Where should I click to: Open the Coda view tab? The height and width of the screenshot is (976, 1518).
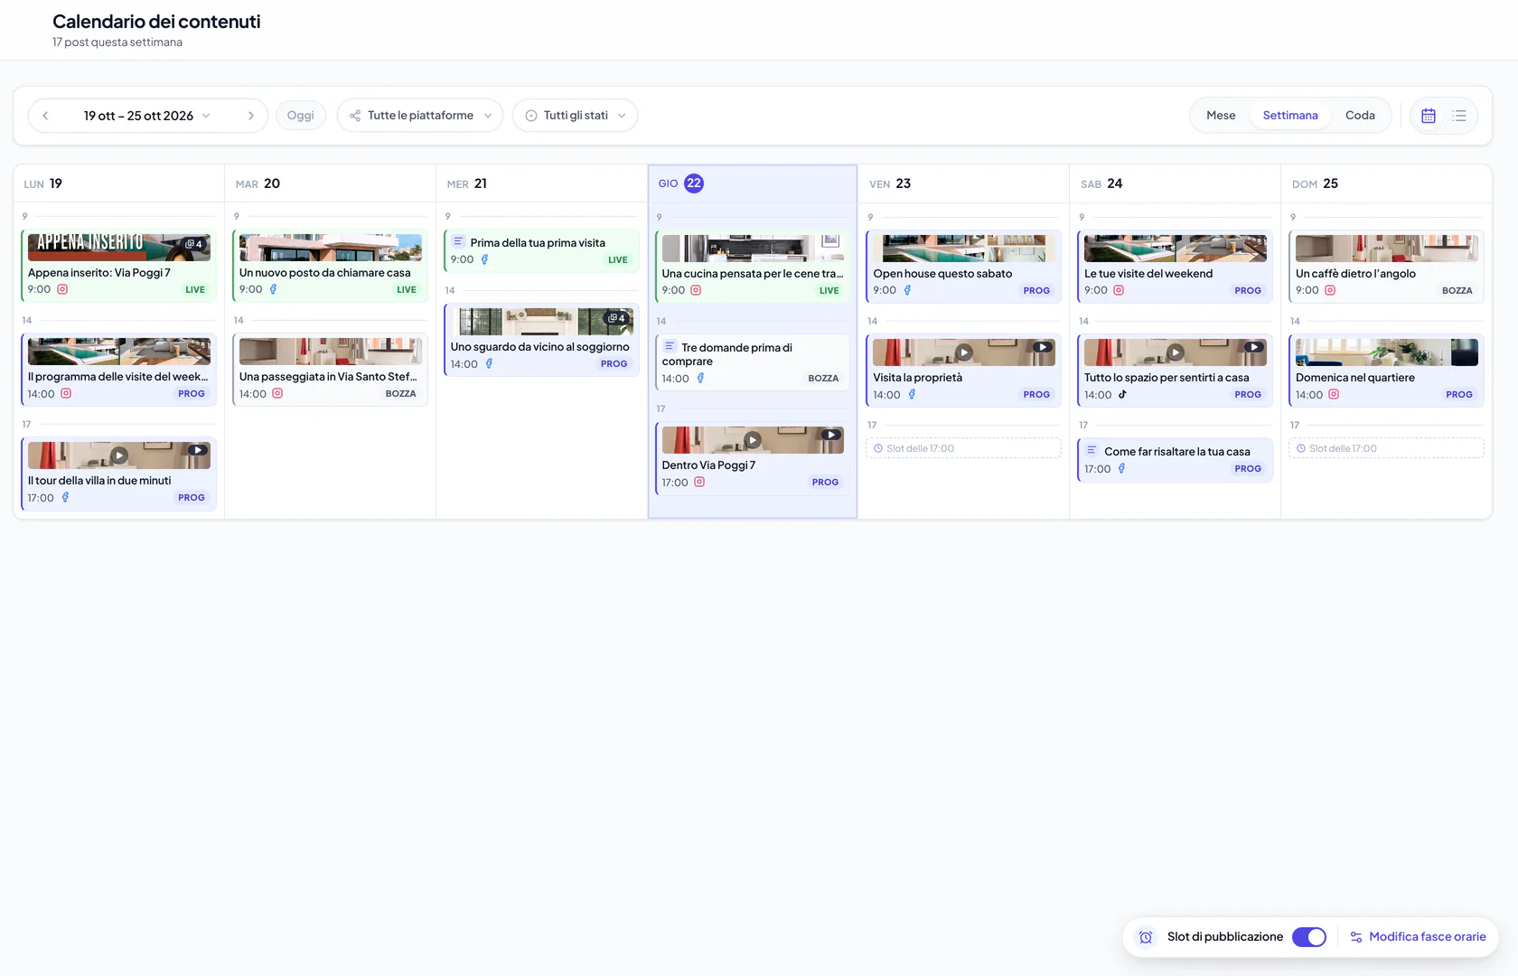(1360, 116)
